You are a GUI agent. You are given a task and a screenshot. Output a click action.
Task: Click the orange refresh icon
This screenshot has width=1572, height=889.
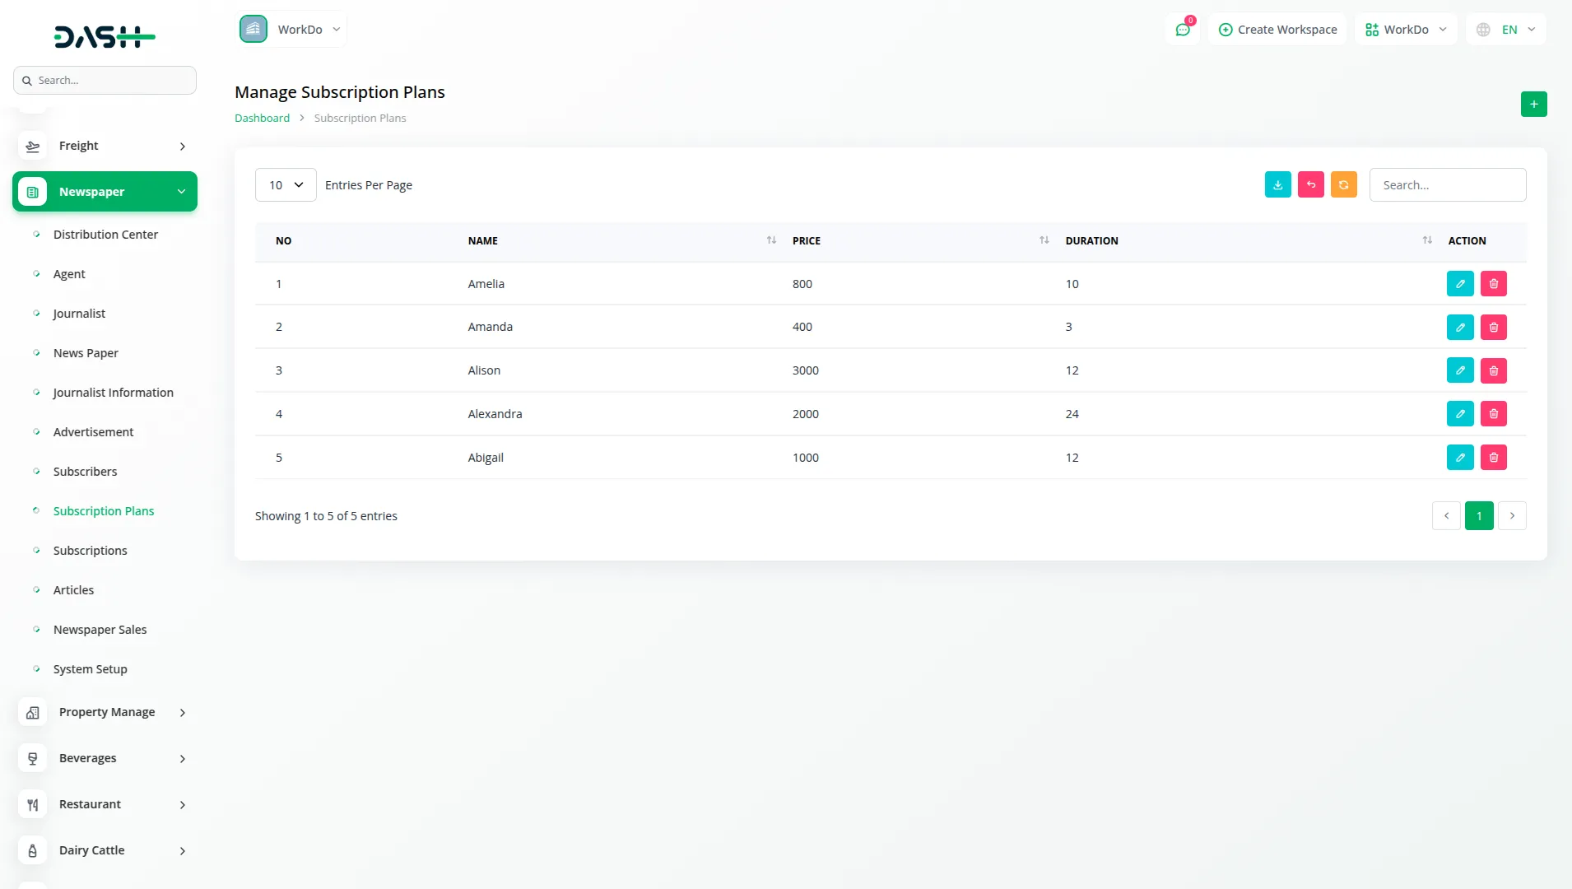(1343, 185)
